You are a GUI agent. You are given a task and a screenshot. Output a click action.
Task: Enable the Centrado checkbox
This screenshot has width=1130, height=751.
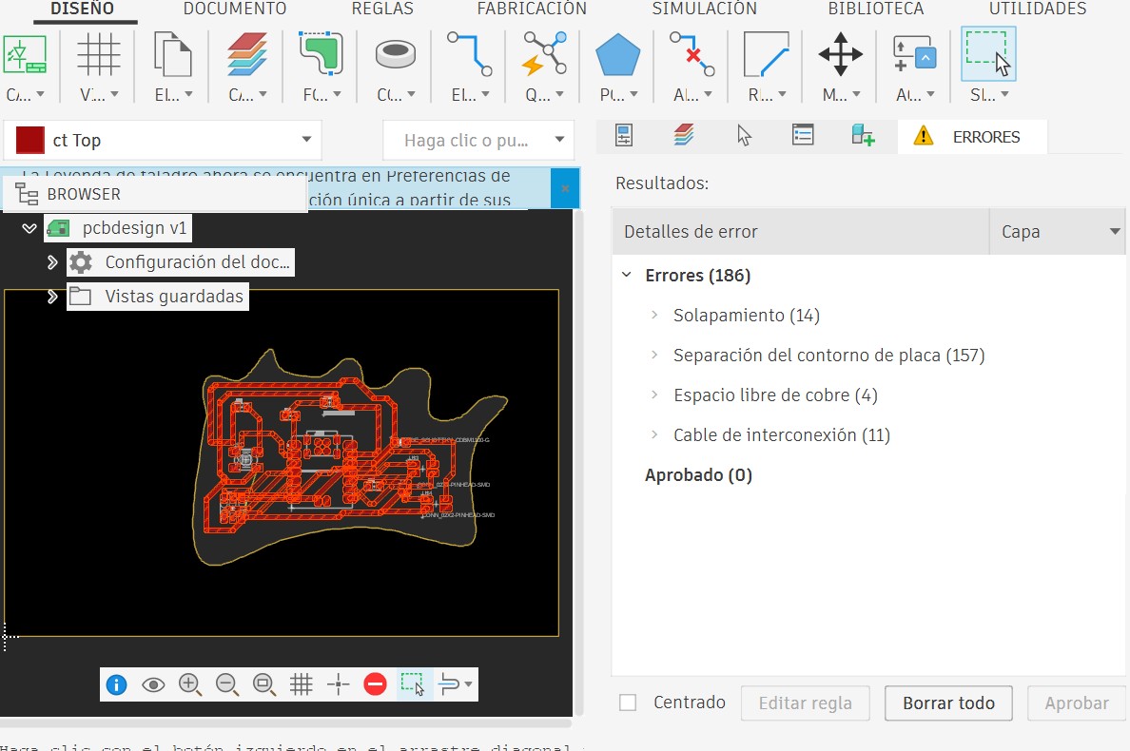pos(628,702)
